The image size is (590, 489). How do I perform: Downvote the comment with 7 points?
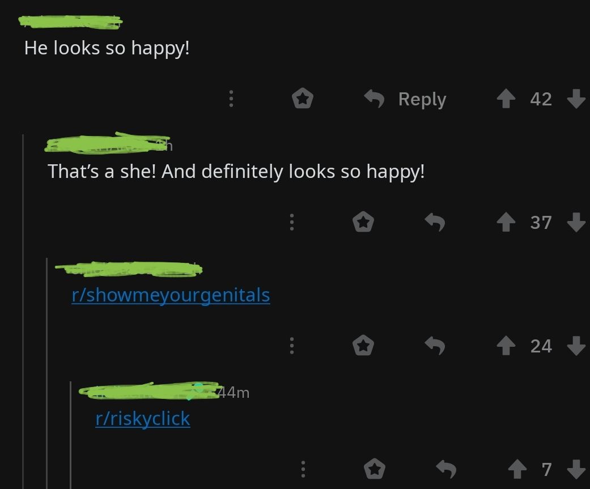coord(576,469)
